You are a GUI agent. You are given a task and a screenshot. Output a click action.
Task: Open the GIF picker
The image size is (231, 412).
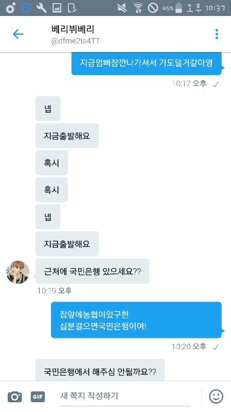pyautogui.click(x=37, y=397)
